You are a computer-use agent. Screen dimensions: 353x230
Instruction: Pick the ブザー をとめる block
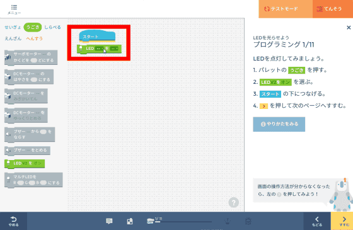27,151
